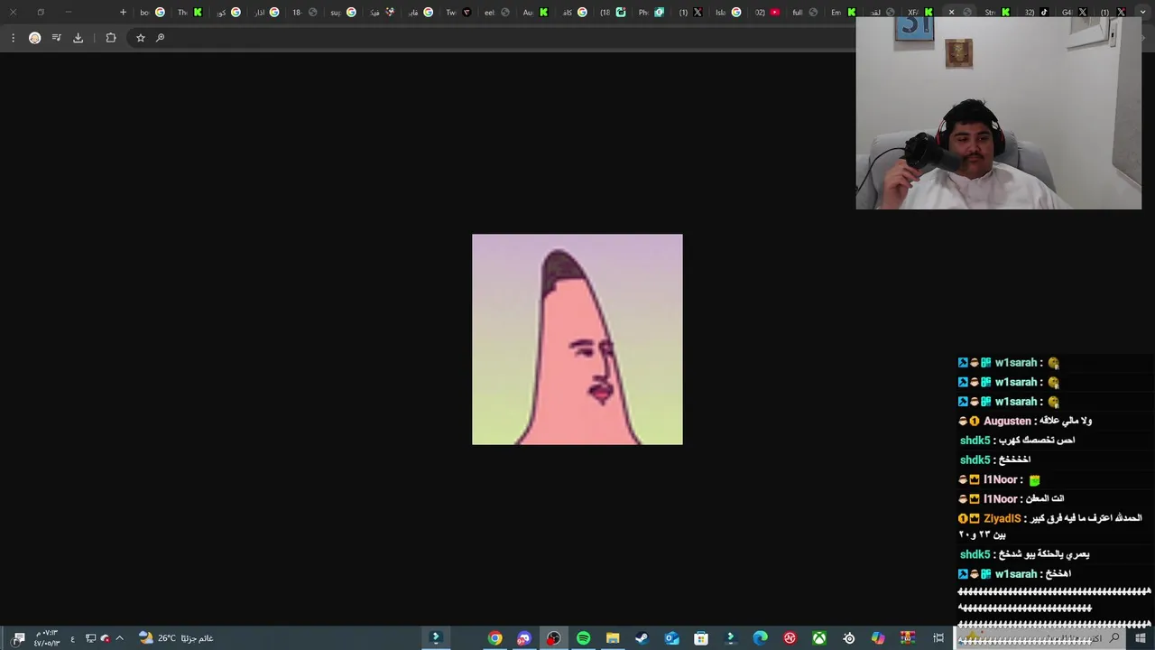The image size is (1155, 650).
Task: Open Steam from the taskbar
Action: pos(642,638)
